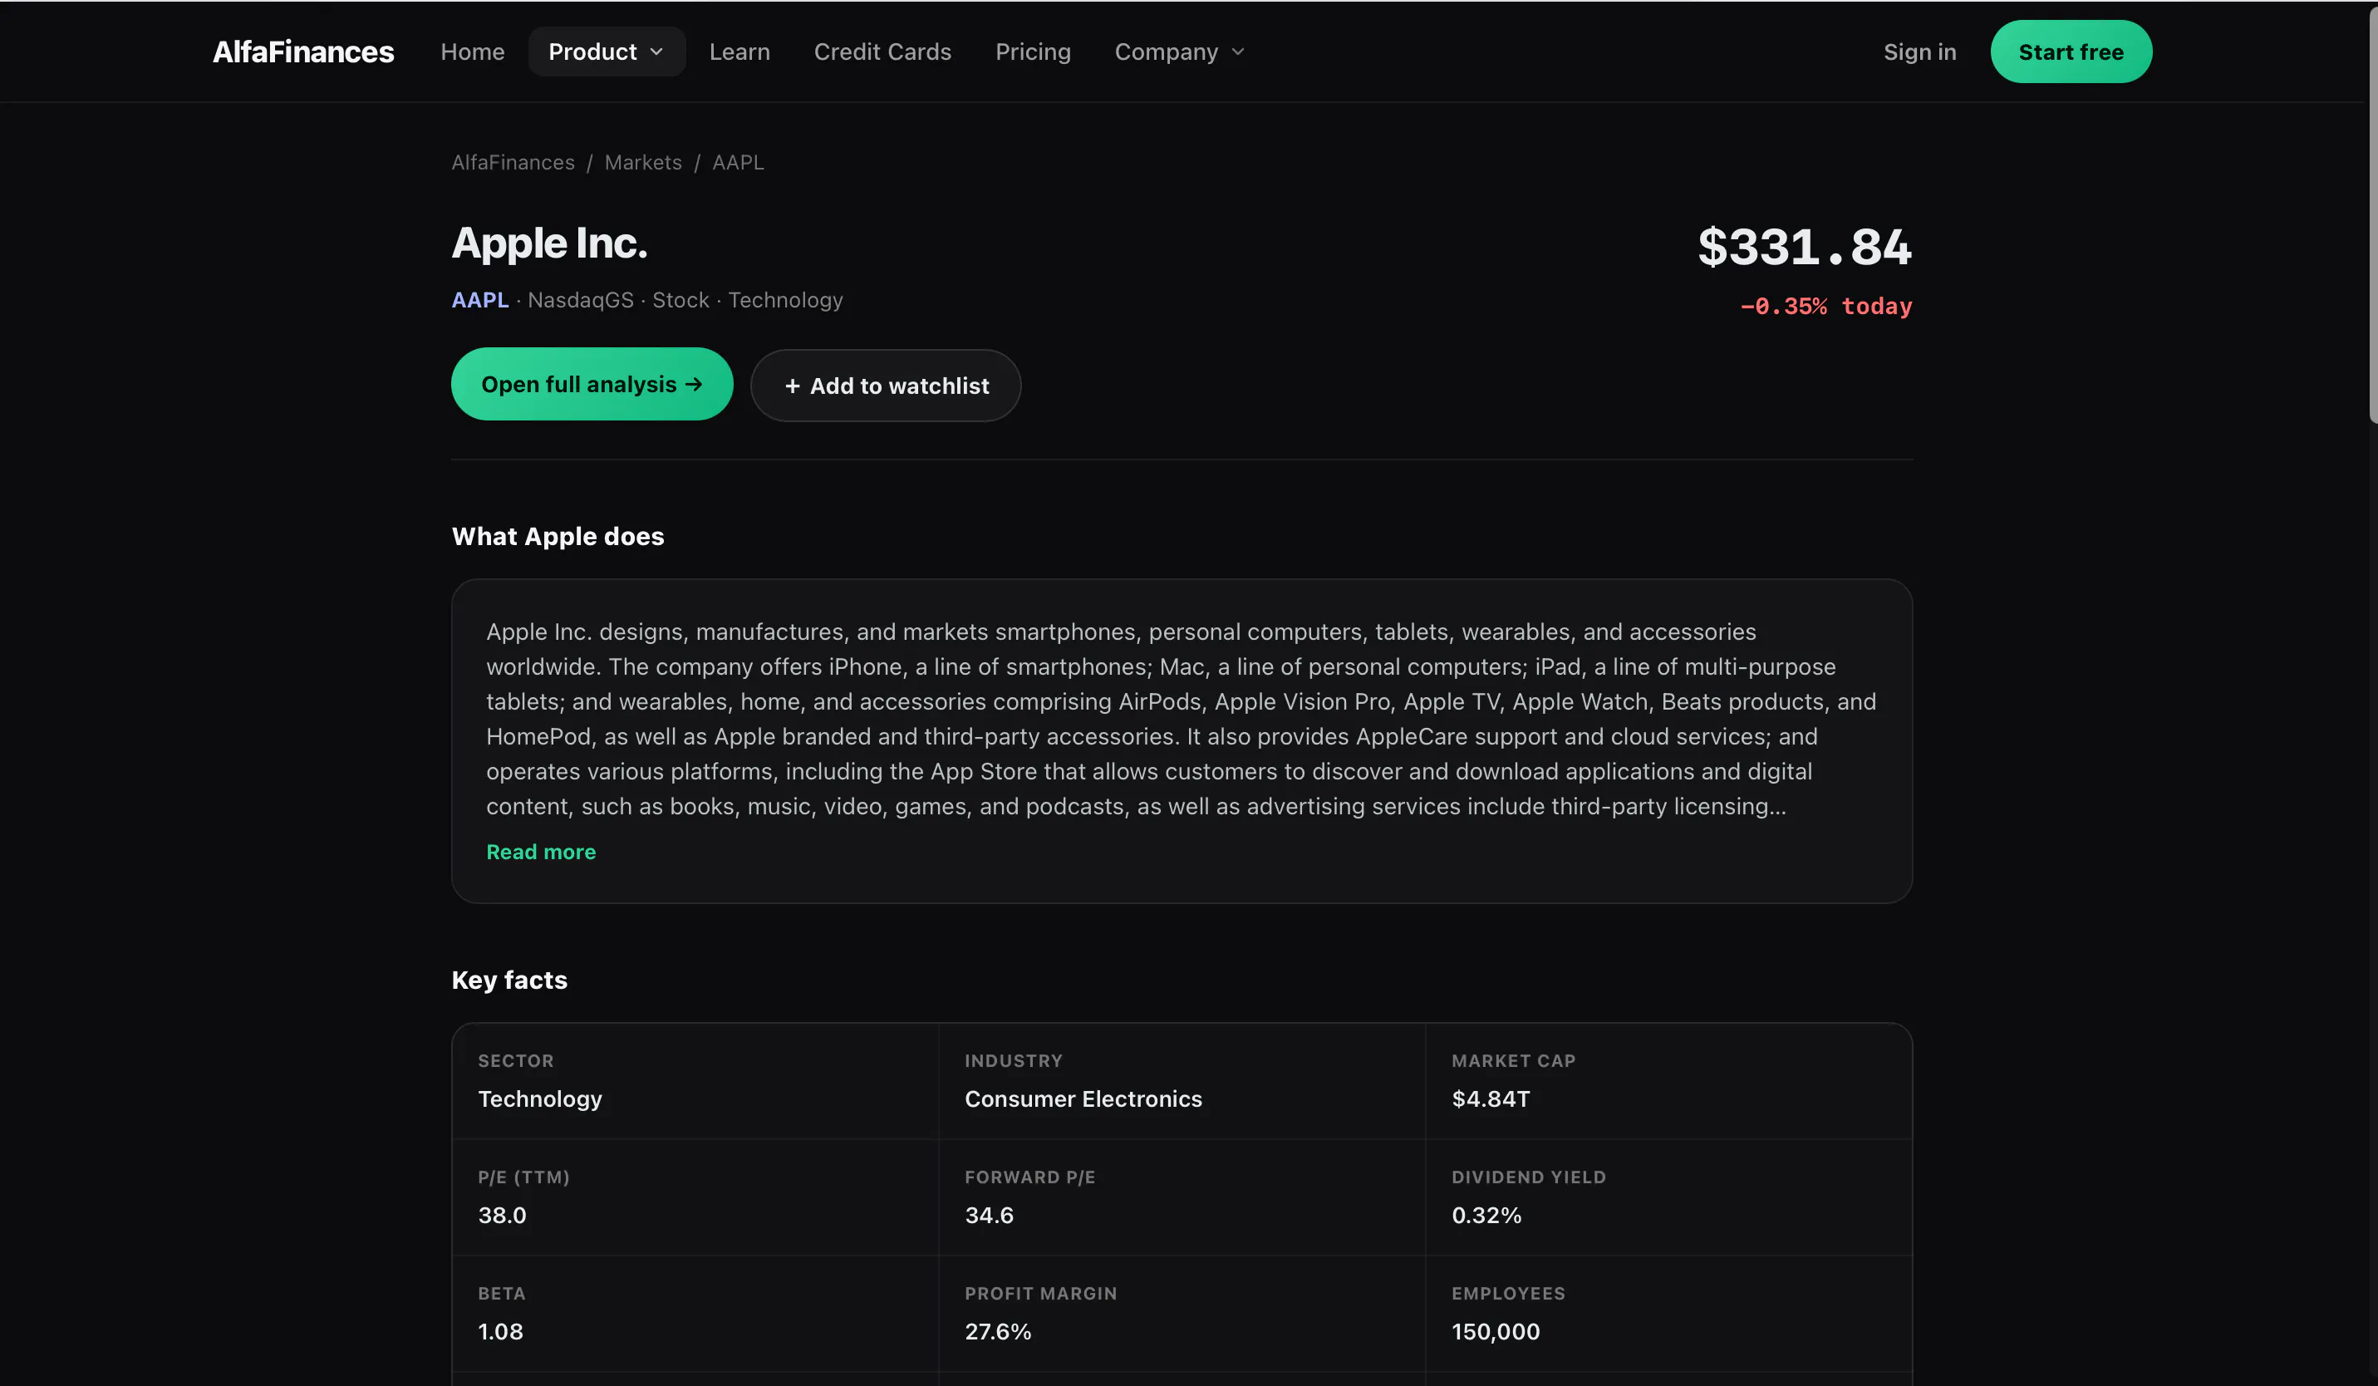Click the Employees value 150,000
2378x1386 pixels.
(1496, 1331)
